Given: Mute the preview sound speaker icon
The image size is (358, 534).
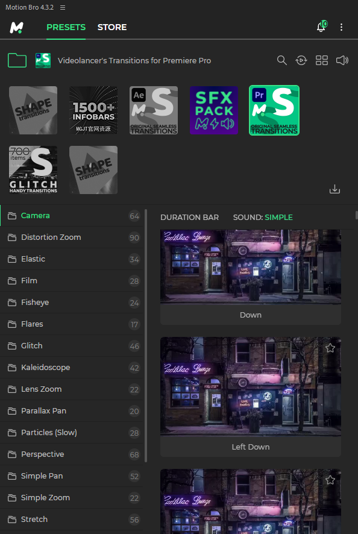Looking at the screenshot, I should (x=342, y=61).
